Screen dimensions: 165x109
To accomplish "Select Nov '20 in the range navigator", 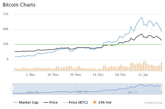I will [33, 92].
